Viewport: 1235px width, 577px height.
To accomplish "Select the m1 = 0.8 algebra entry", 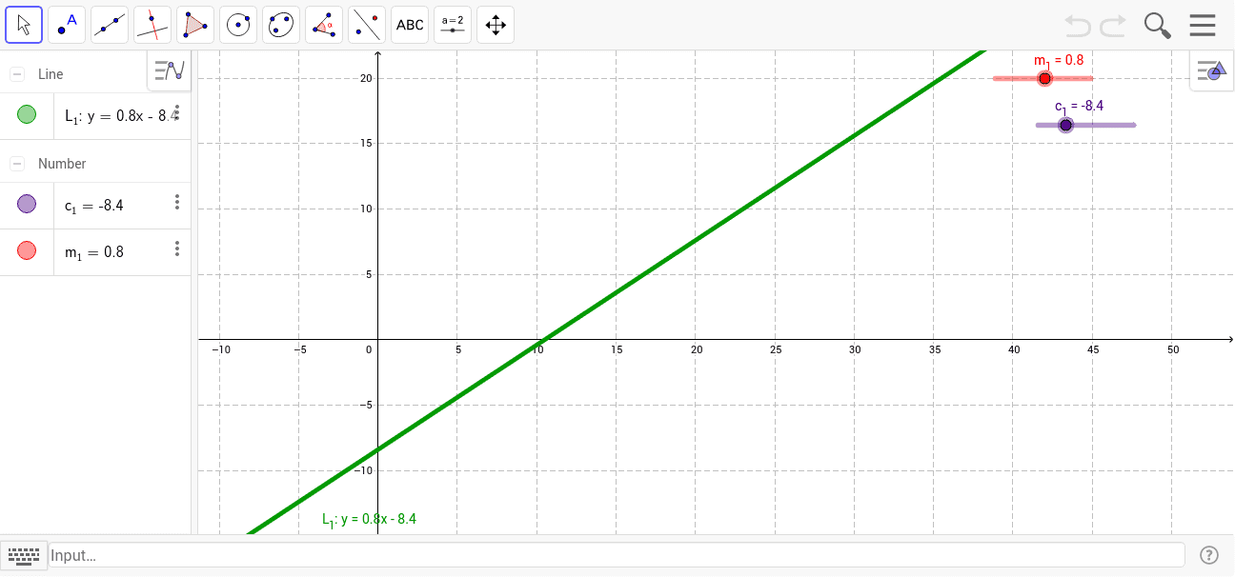I will (94, 252).
